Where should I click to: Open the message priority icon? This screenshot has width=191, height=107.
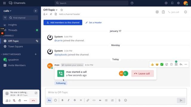(56, 100)
